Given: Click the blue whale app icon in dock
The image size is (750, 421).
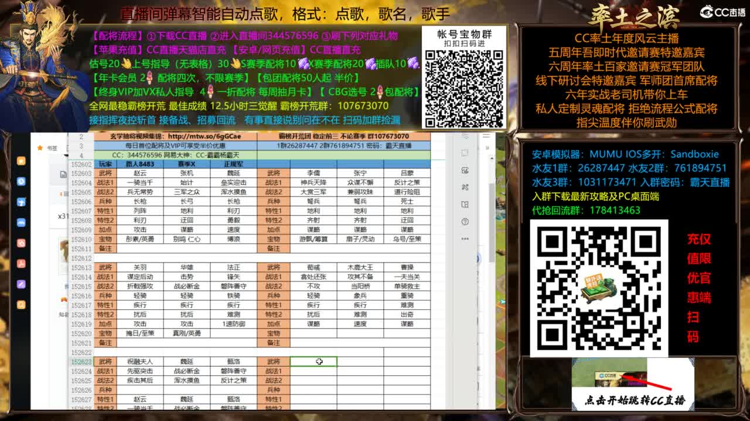Looking at the screenshot, I should [x=22, y=222].
